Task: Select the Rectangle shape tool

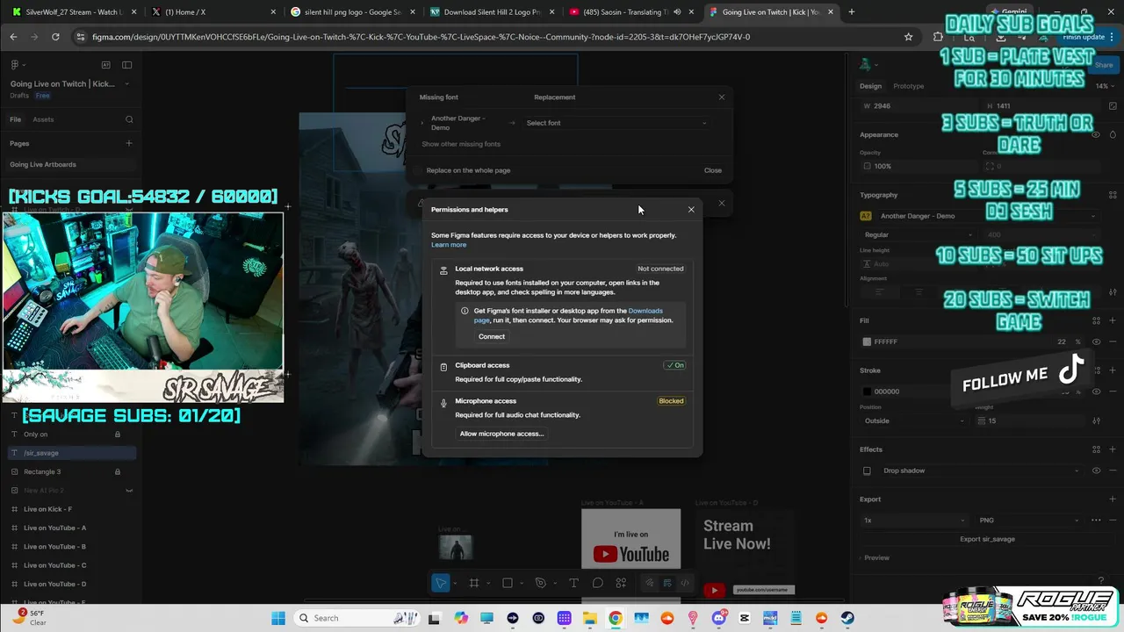Action: pyautogui.click(x=508, y=583)
